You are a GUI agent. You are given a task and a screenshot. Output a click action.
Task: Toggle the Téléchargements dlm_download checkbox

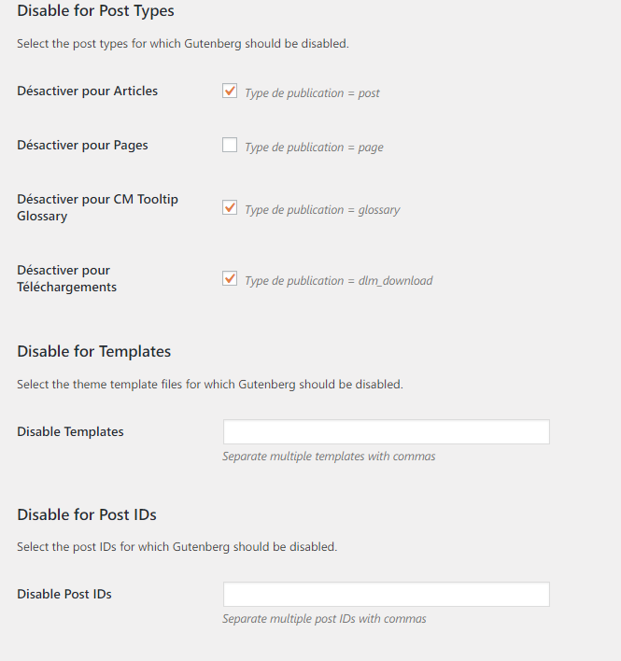click(x=230, y=278)
